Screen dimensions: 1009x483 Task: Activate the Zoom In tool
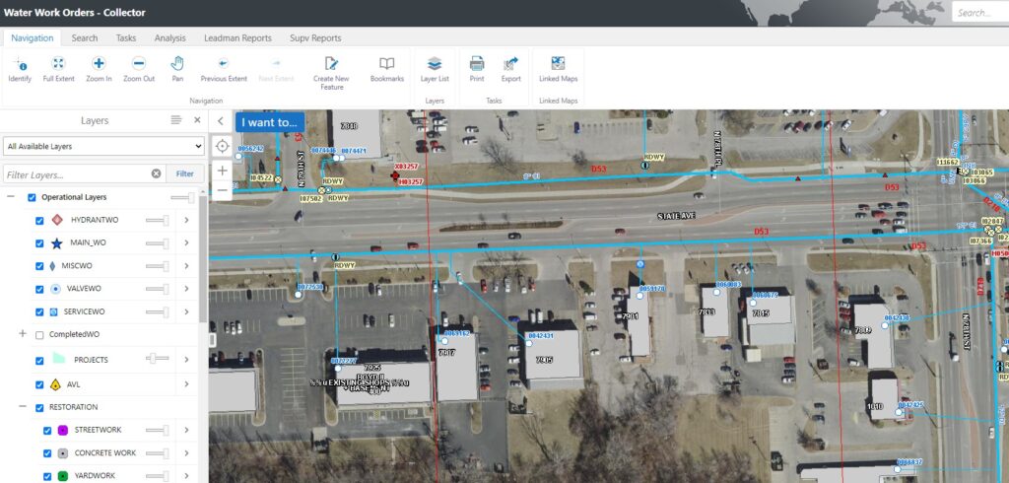pyautogui.click(x=99, y=70)
